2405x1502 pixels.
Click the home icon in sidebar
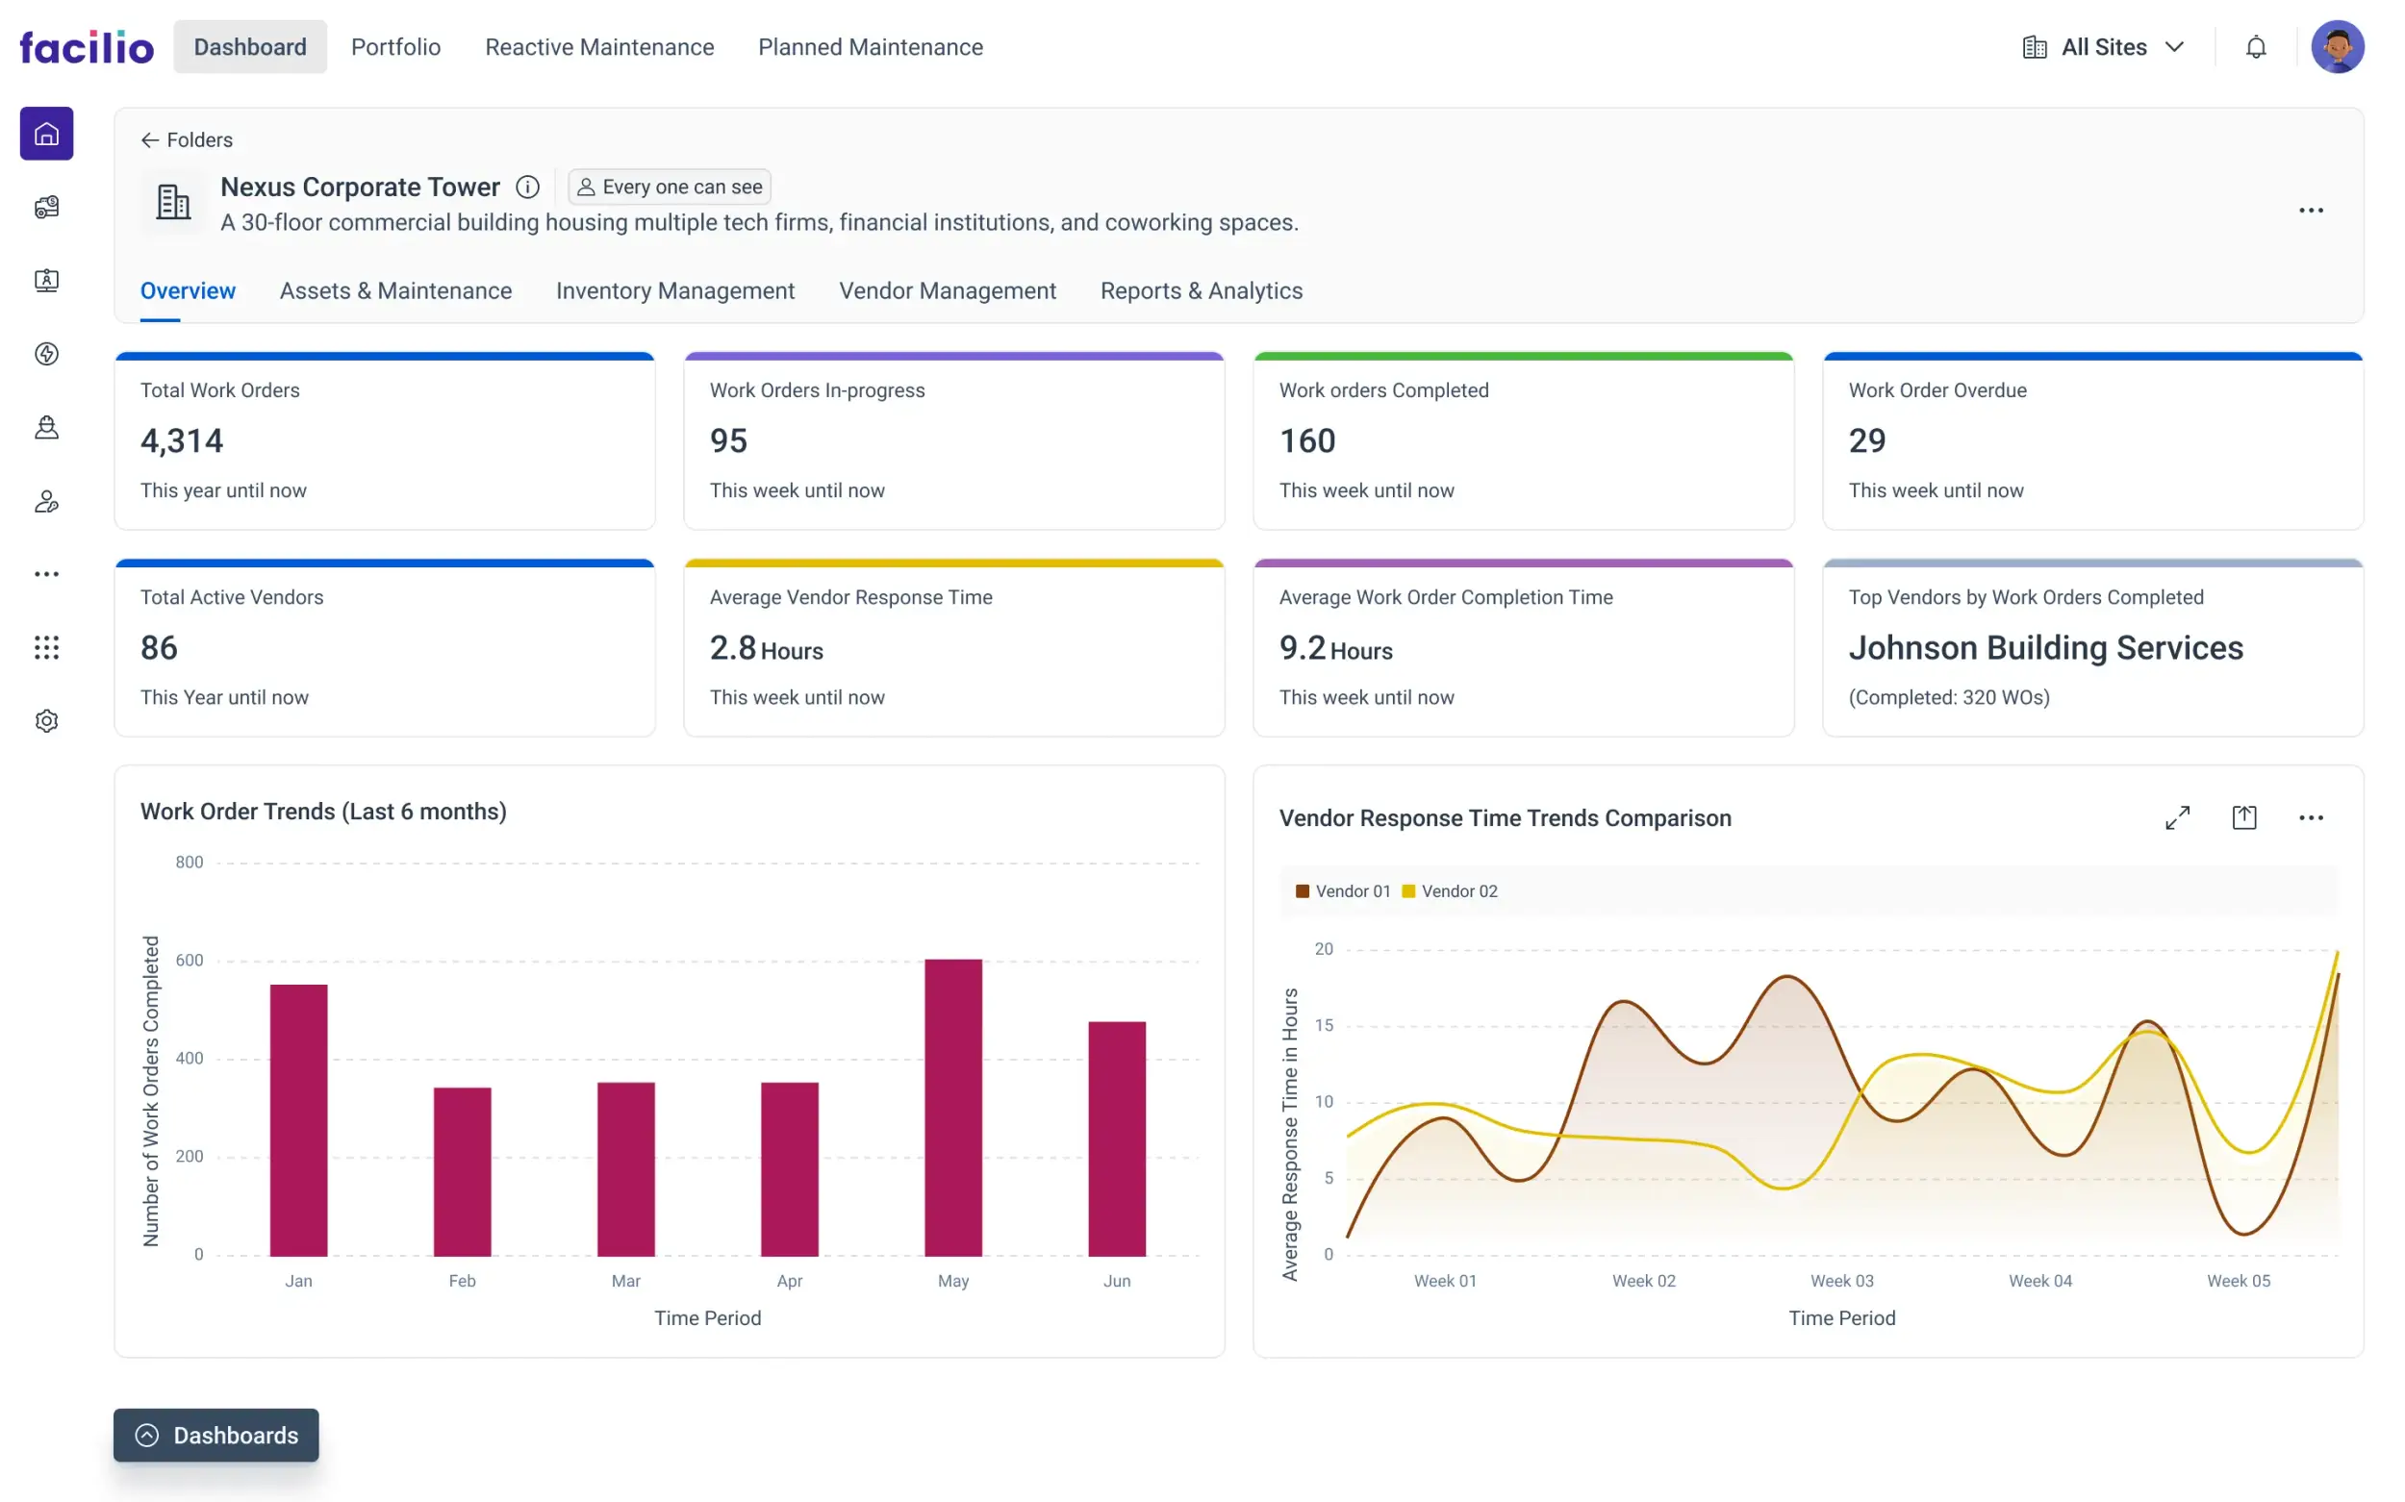(47, 133)
